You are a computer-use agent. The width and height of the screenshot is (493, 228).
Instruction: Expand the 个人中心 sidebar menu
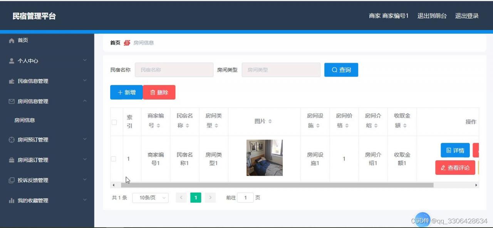[x=85, y=60]
